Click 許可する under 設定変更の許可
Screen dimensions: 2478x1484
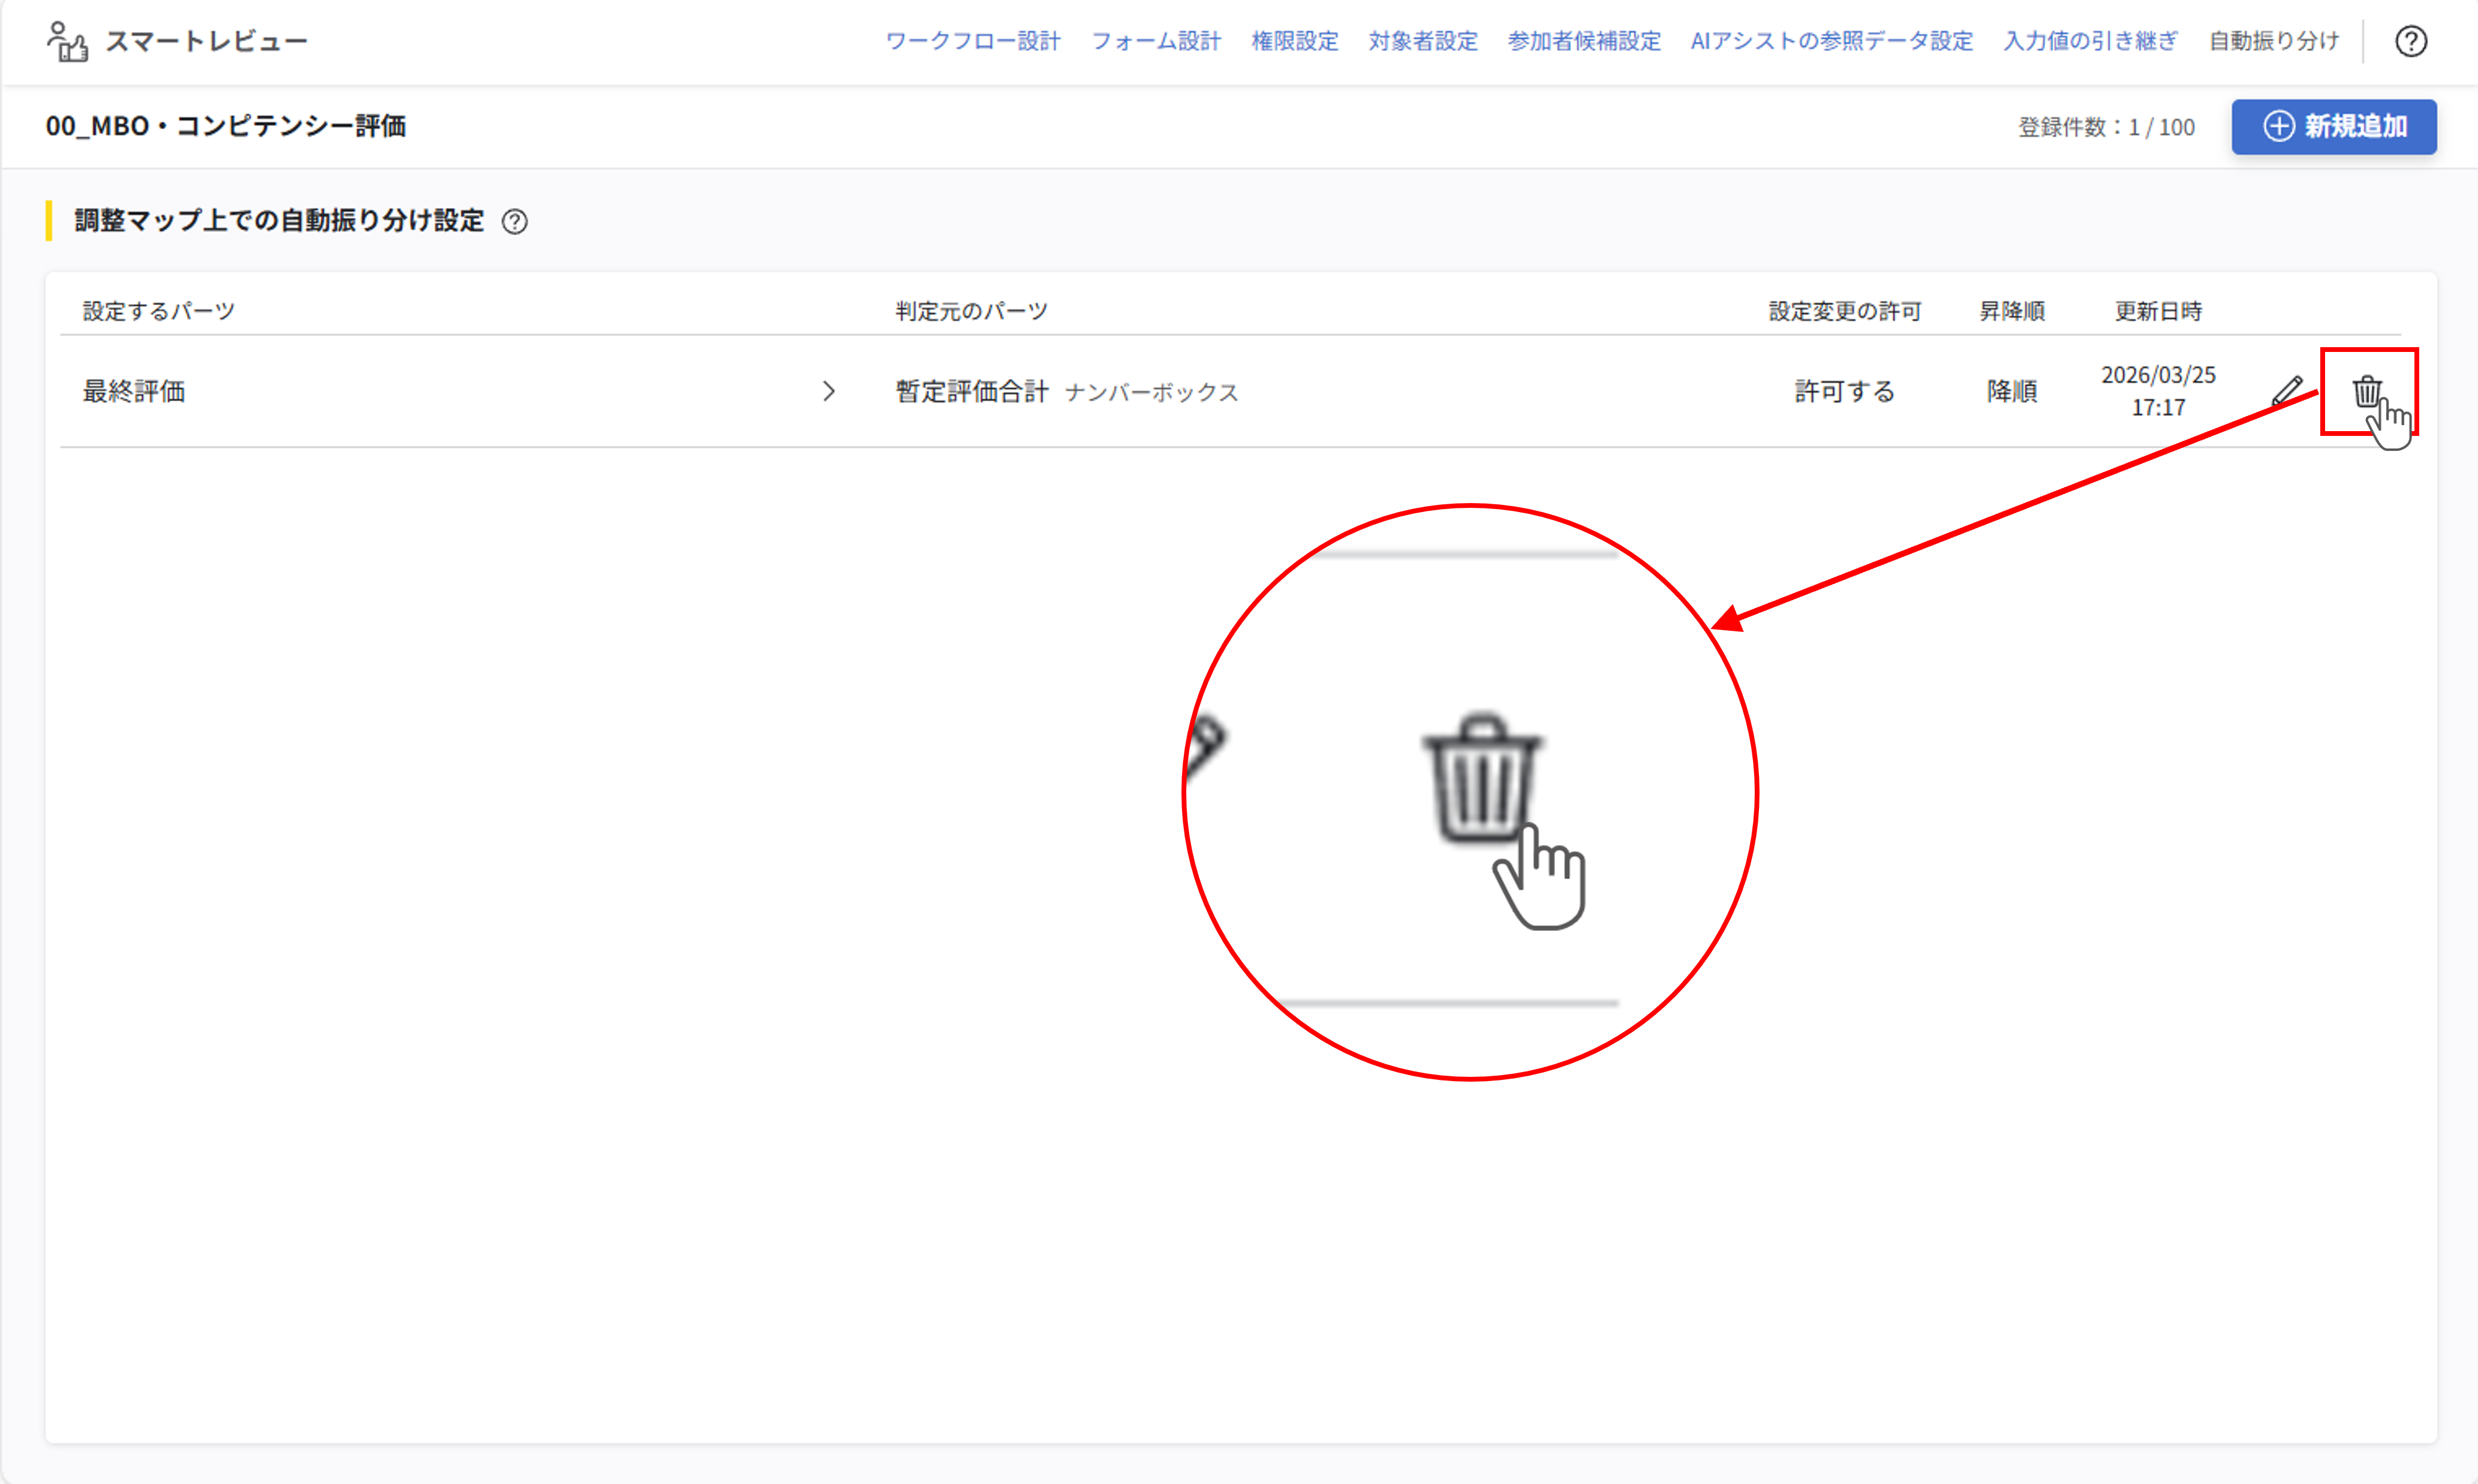click(1844, 391)
